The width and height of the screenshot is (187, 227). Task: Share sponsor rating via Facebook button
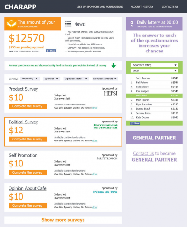pos(135,123)
